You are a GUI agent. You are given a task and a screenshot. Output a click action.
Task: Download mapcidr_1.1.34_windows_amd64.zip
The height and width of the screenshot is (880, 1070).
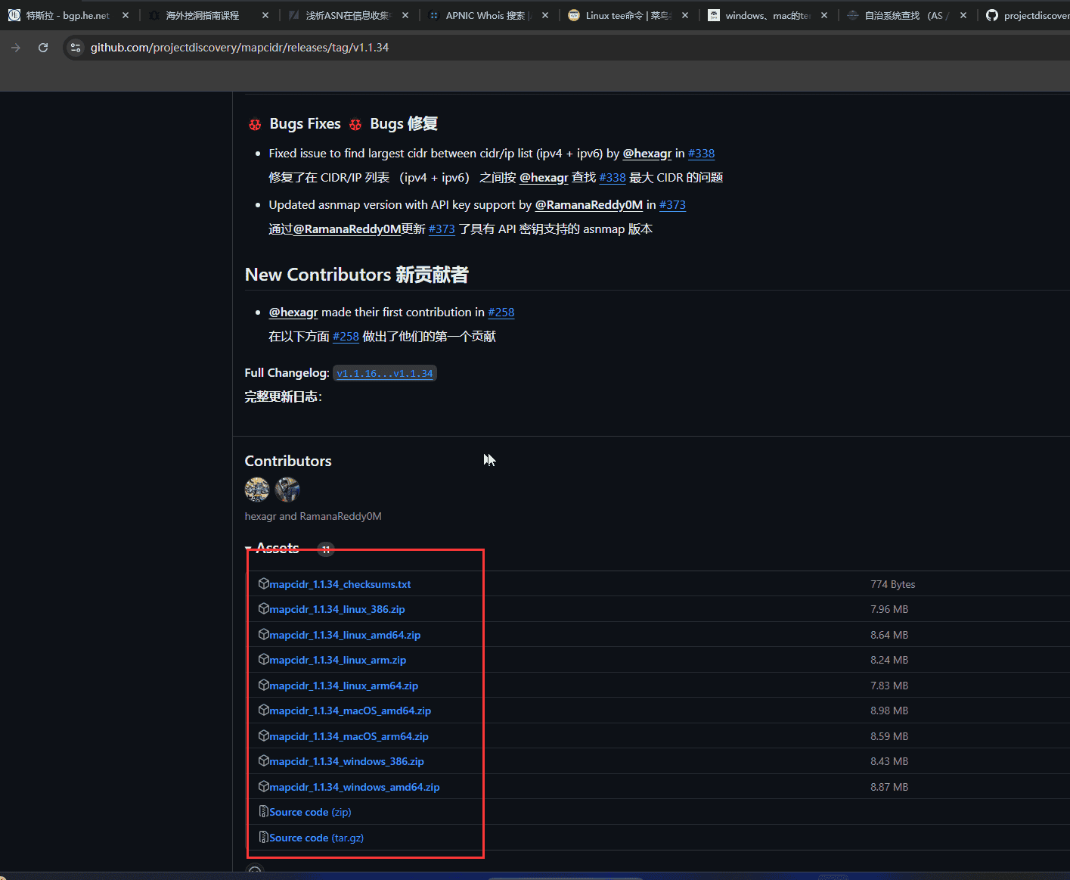pos(354,787)
